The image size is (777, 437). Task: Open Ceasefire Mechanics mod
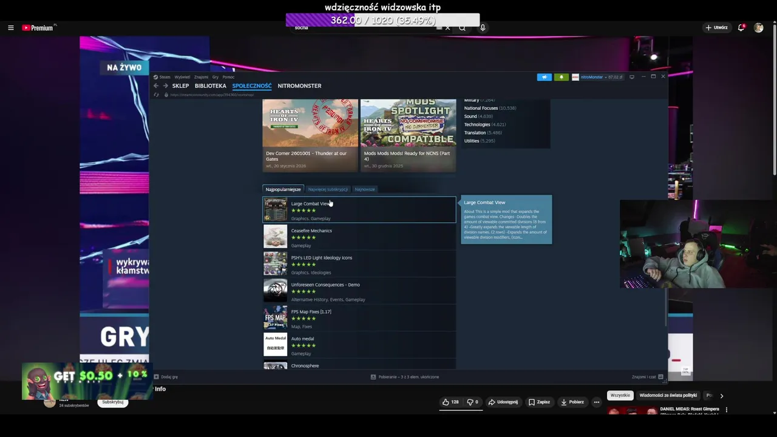click(x=359, y=237)
